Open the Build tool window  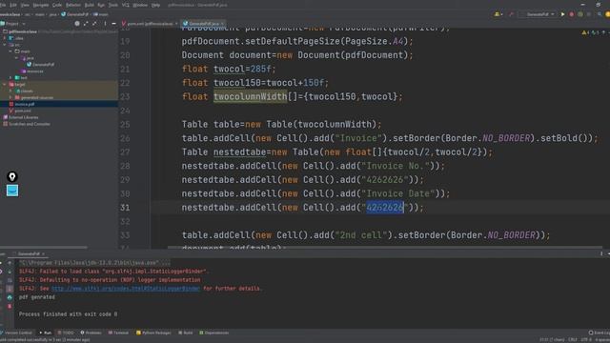click(x=186, y=333)
